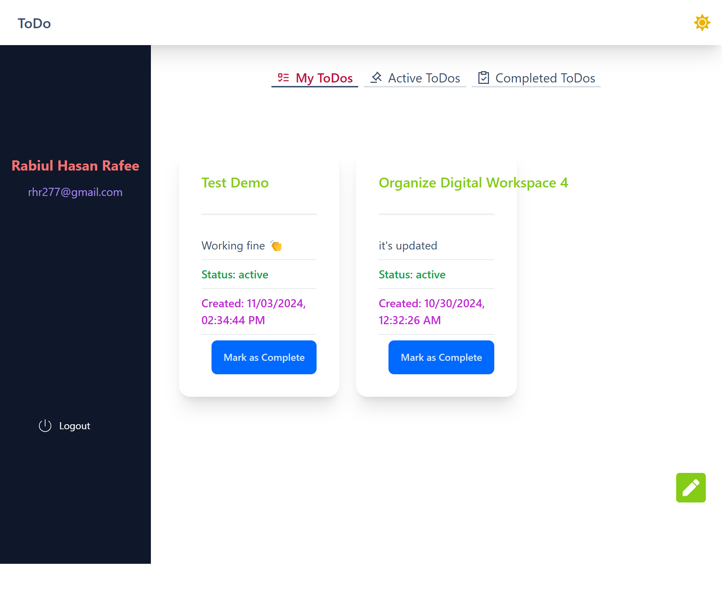Click the rhr277@gmail.com email address
Image resolution: width=722 pixels, height=592 pixels.
click(75, 192)
